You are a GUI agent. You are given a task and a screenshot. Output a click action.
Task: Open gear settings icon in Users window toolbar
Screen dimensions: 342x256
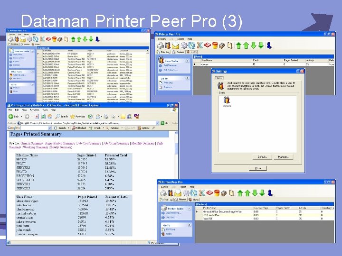click(x=184, y=46)
